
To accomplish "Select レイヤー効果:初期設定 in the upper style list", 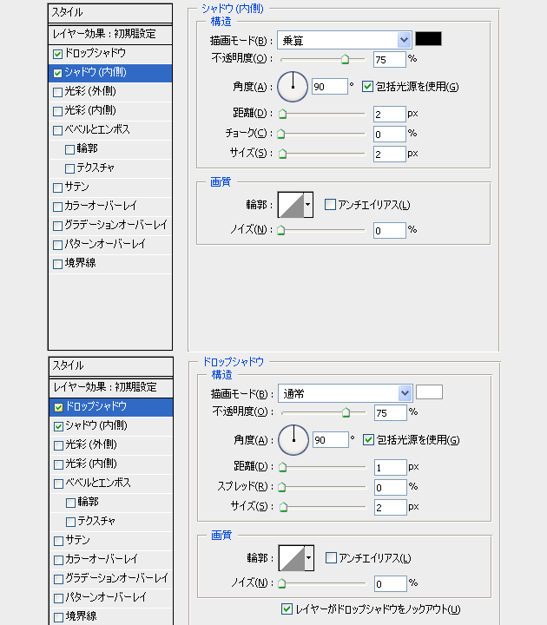I will [x=110, y=34].
